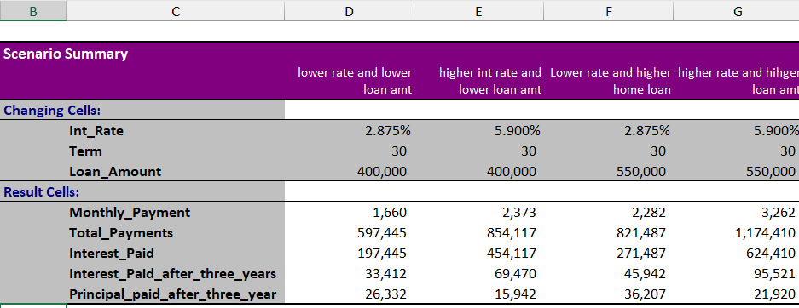Viewport: 799px width, 308px height.
Task: Click the Term row label
Action: [x=85, y=151]
